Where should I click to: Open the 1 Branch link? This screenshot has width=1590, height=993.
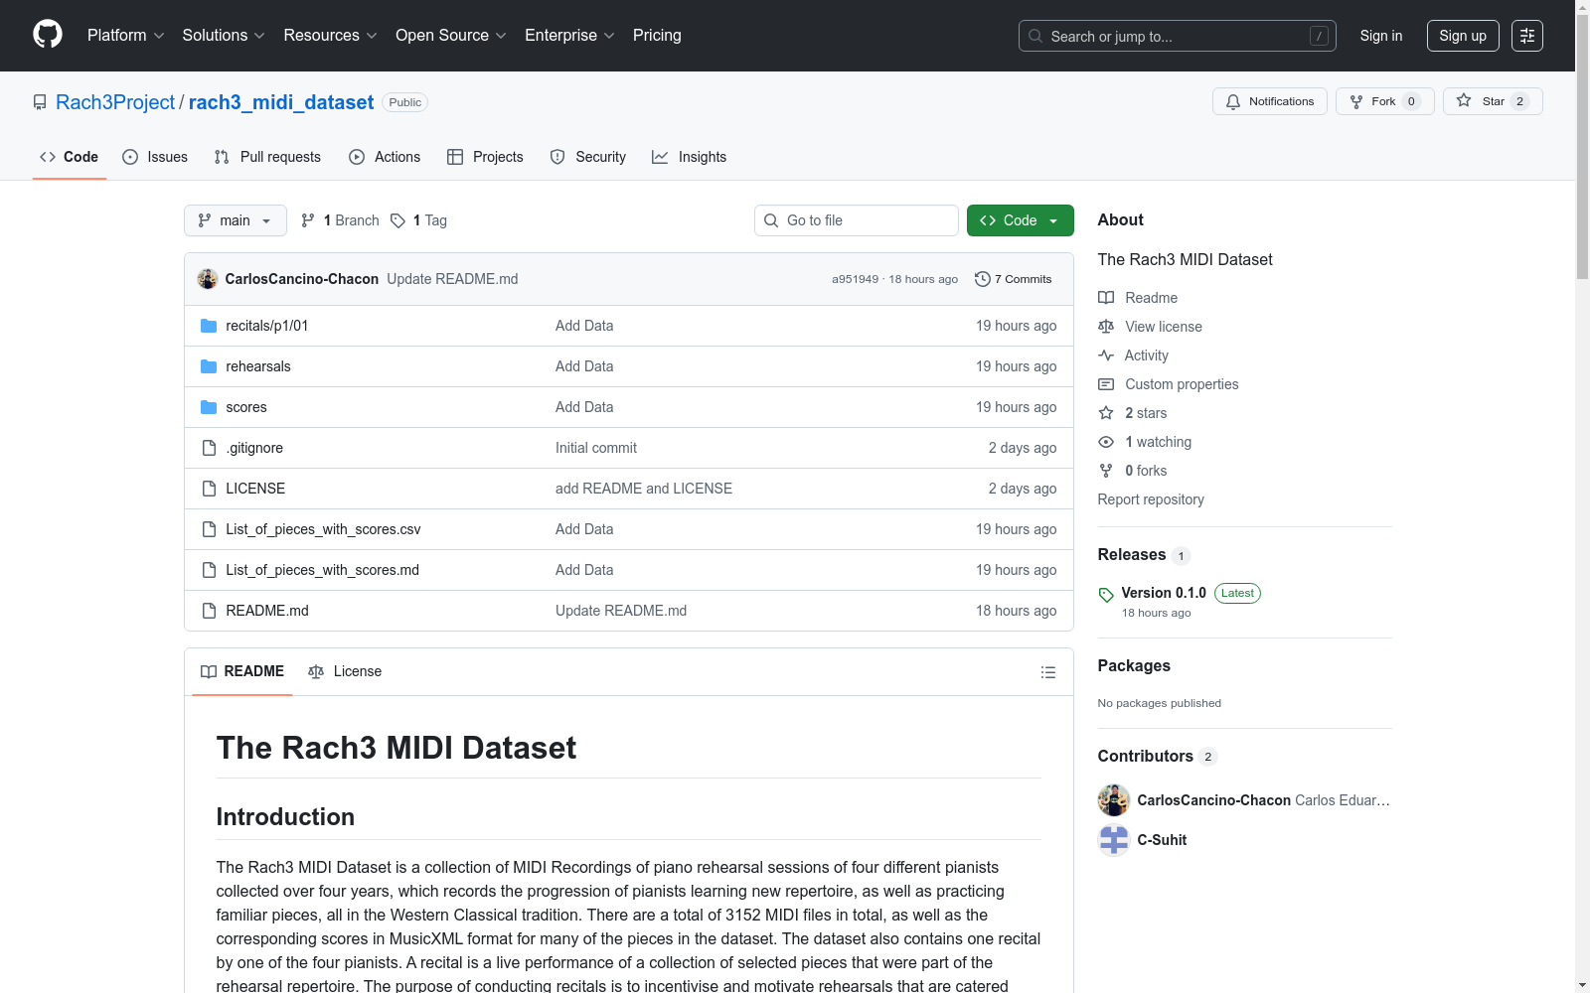point(340,220)
